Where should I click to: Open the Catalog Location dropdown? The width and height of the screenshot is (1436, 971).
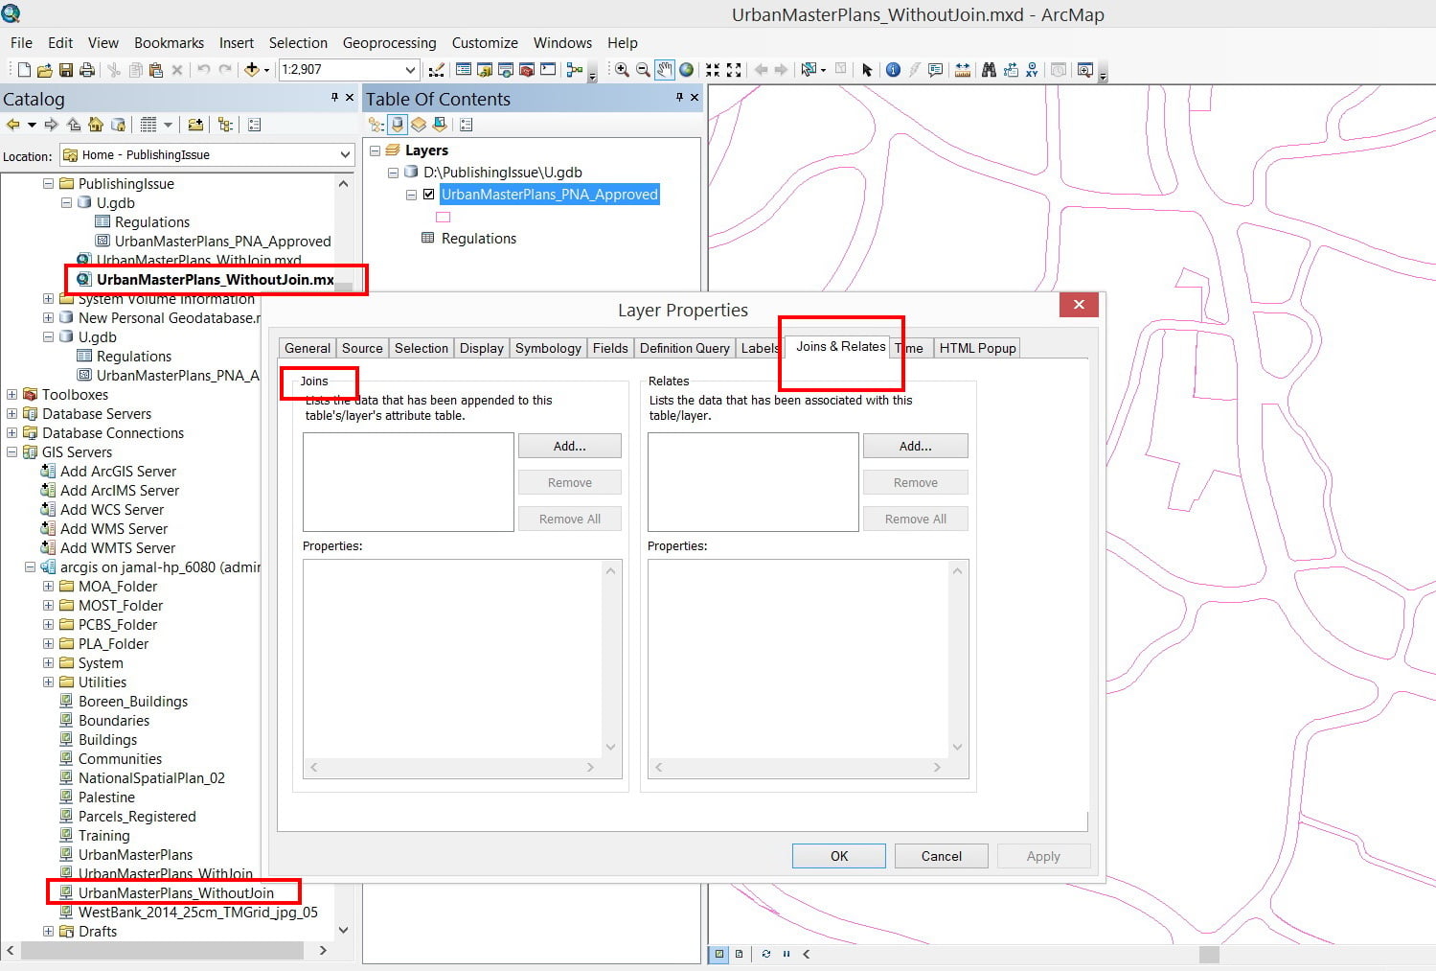[x=345, y=154]
